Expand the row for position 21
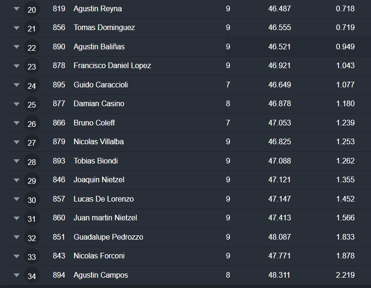Image resolution: width=371 pixels, height=288 pixels. pyautogui.click(x=17, y=28)
